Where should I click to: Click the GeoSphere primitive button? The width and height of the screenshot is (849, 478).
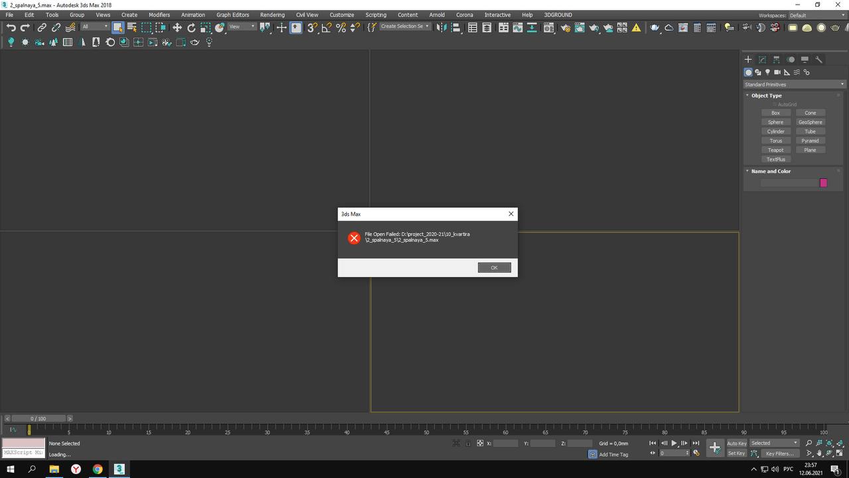[x=810, y=122]
